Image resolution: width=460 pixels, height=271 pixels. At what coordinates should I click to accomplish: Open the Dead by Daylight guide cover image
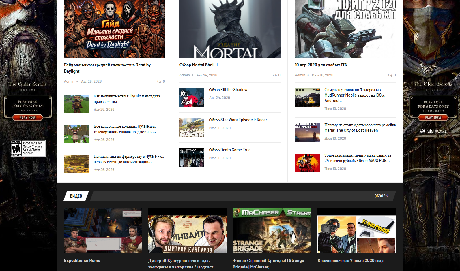tap(115, 29)
